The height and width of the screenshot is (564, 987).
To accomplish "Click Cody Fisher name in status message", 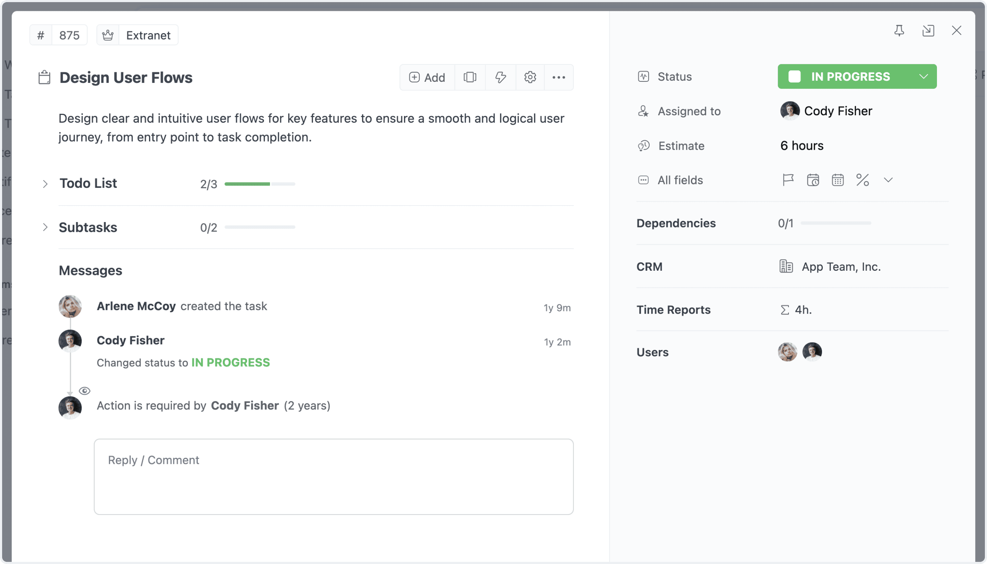I will (x=130, y=341).
